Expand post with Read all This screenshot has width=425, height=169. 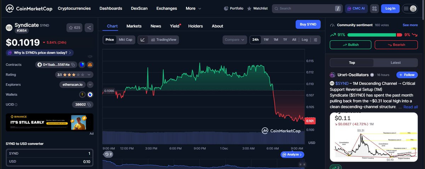pos(410,107)
